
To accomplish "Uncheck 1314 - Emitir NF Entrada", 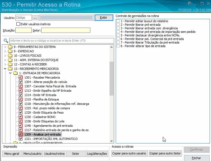I will point(21,95).
